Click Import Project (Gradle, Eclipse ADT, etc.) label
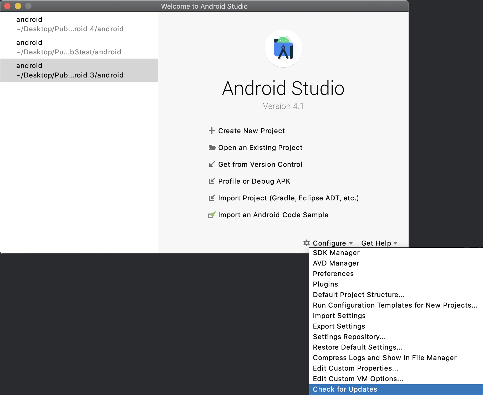Image resolution: width=483 pixels, height=395 pixels. click(288, 198)
